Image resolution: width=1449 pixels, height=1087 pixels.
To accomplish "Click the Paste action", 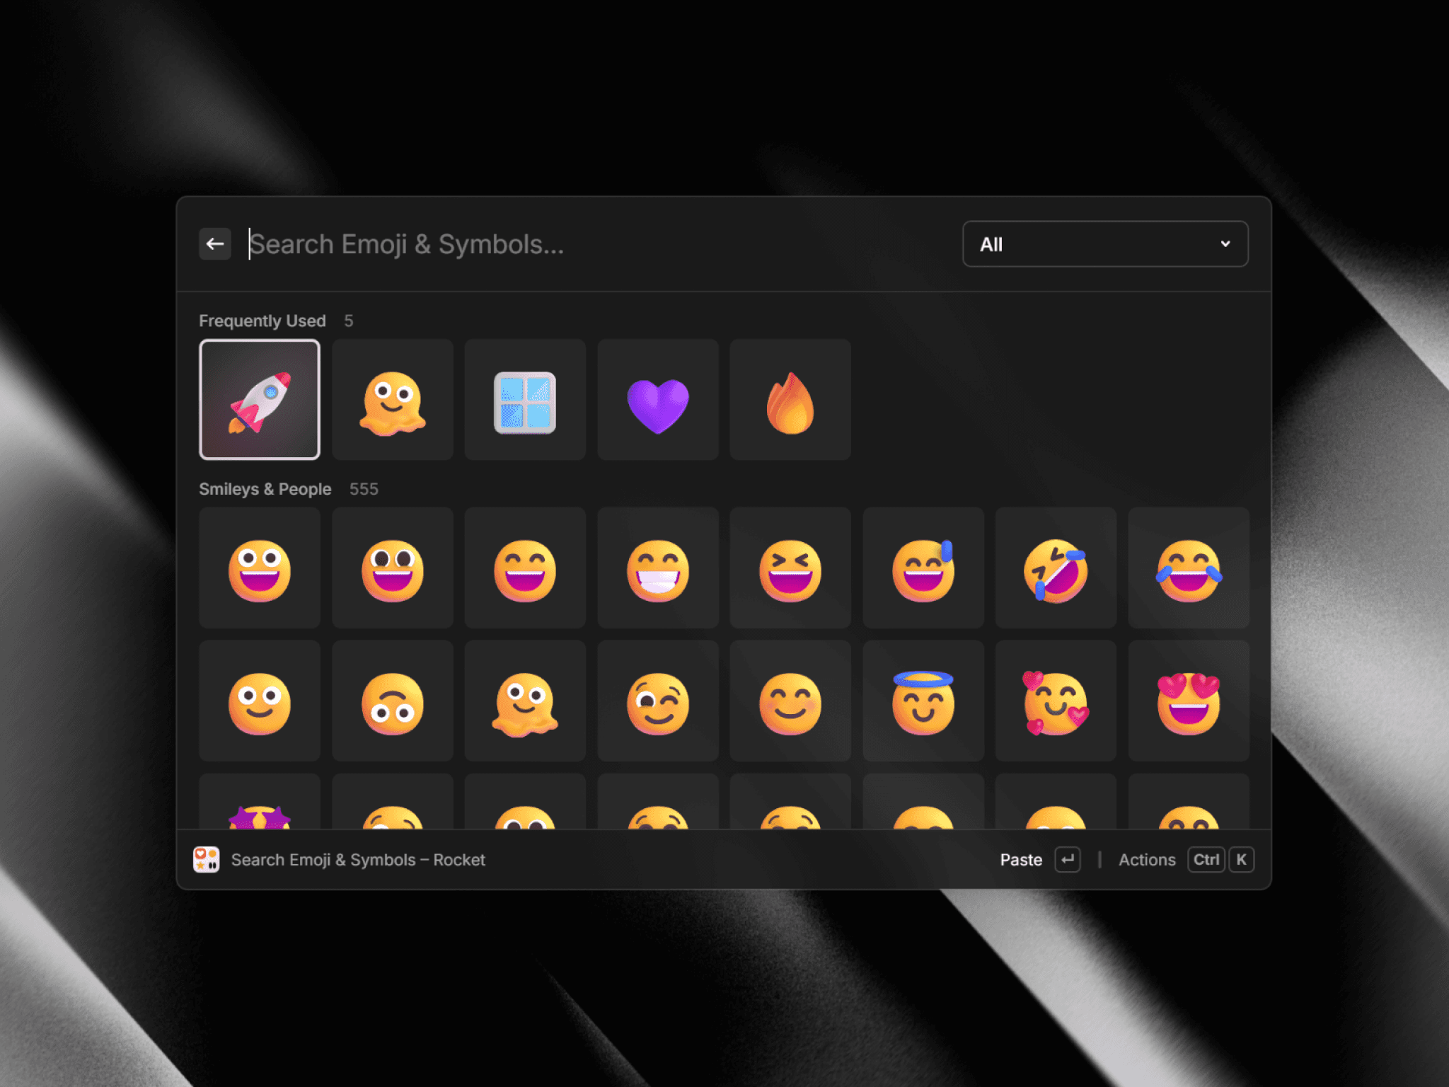I will pos(1021,860).
